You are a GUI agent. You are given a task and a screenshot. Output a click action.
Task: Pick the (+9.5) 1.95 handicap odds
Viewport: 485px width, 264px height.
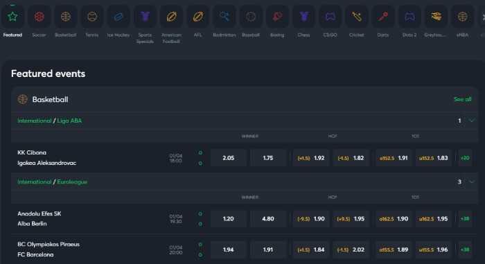[x=351, y=219]
